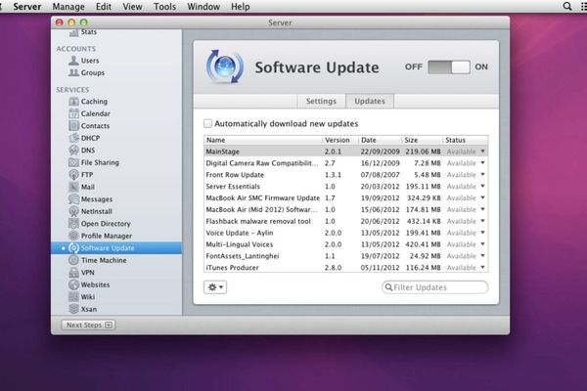Select the DHCP service icon
Image resolution: width=587 pixels, height=391 pixels.
(x=73, y=138)
